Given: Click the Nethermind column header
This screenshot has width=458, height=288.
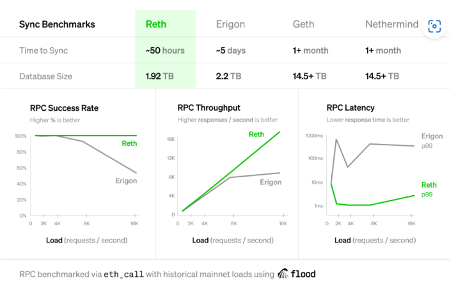Looking at the screenshot, I should [x=392, y=24].
